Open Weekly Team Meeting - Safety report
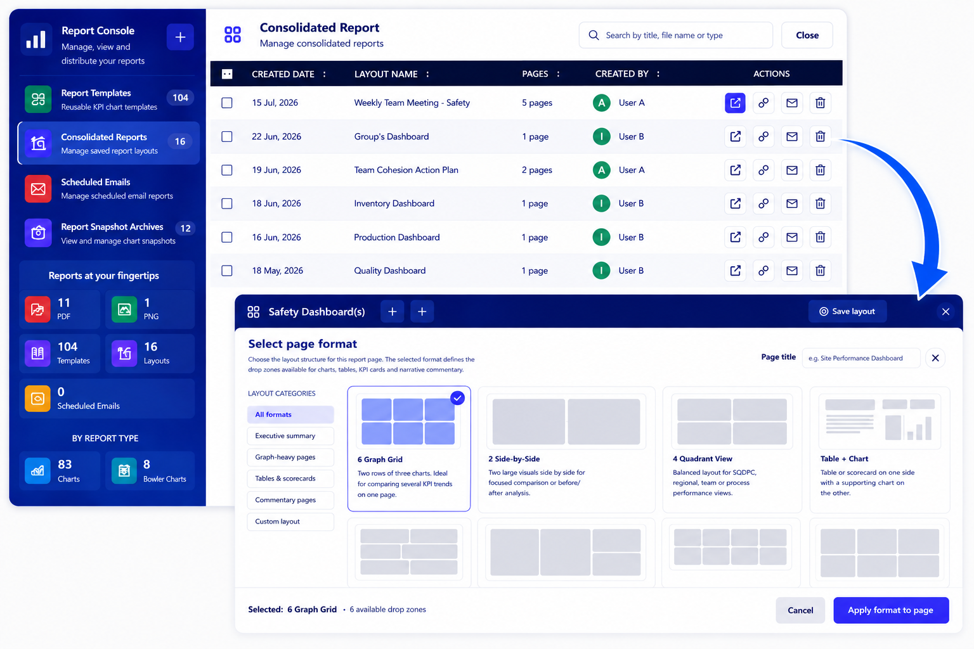Image resolution: width=974 pixels, height=649 pixels. click(x=735, y=103)
